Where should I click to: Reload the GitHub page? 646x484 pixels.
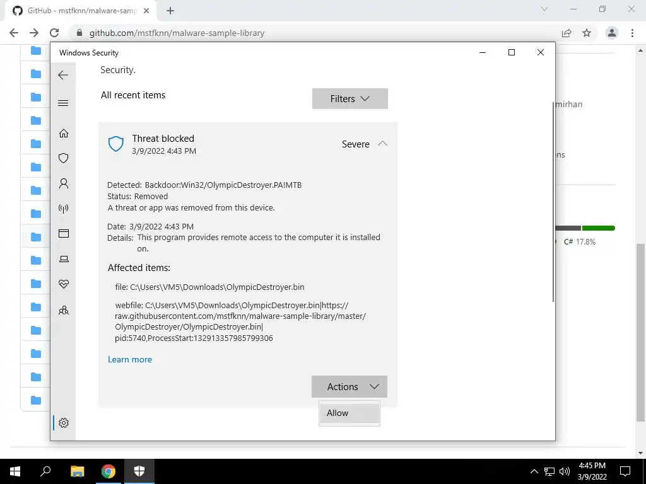coord(54,33)
